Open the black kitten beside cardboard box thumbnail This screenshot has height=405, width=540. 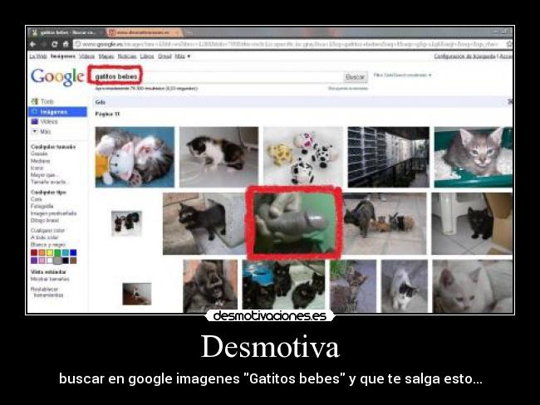(x=472, y=223)
